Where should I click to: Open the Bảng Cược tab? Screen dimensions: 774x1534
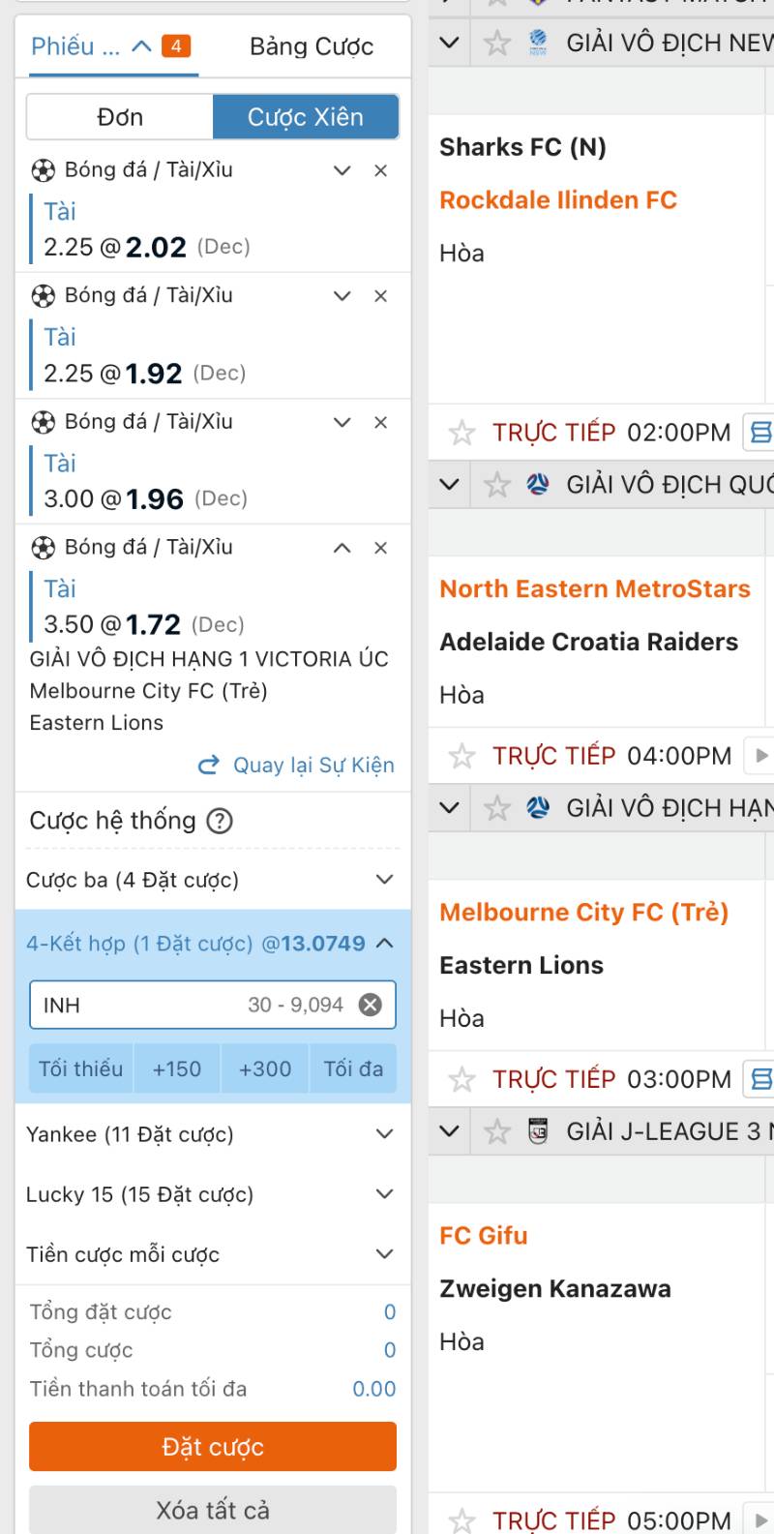tap(312, 46)
